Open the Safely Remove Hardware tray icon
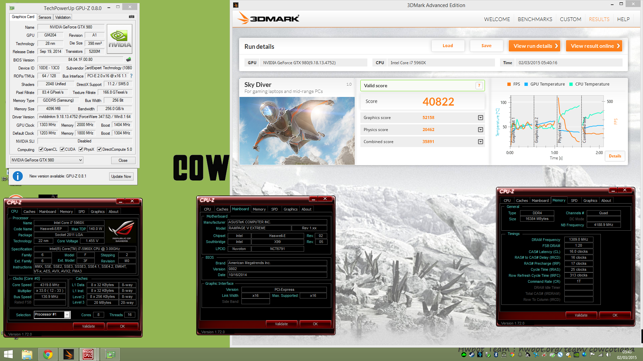Viewport: 643px width, 361px height. click(488, 355)
